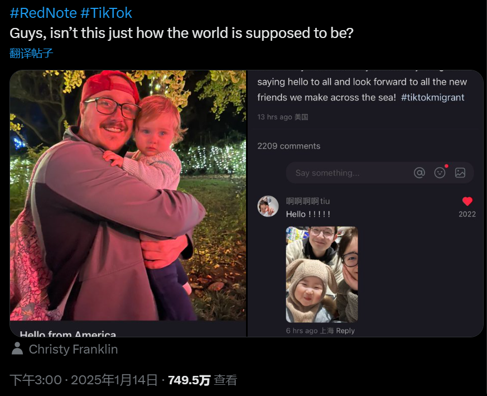Click the translate post link
The width and height of the screenshot is (487, 396).
31,53
